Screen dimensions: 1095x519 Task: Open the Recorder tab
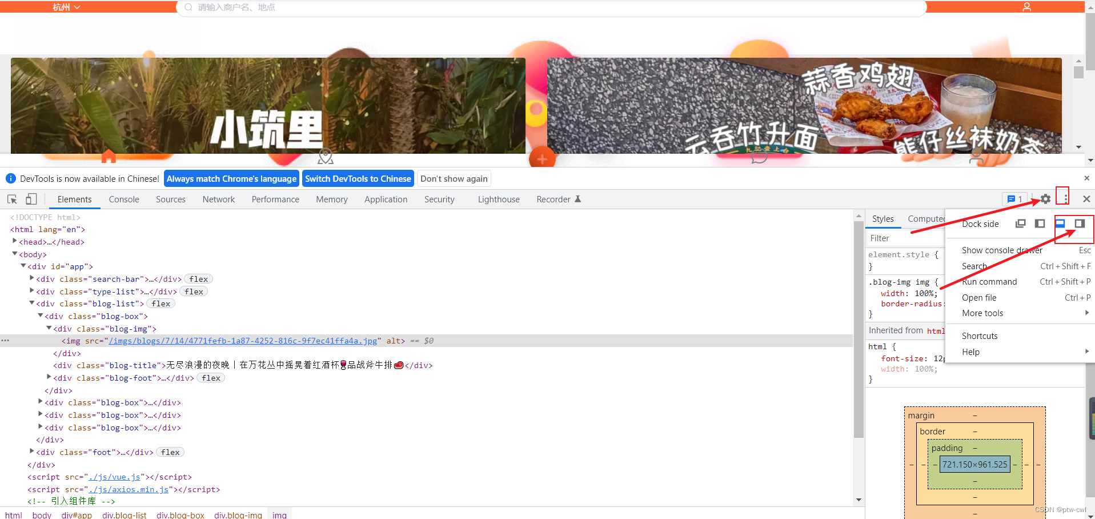[558, 199]
